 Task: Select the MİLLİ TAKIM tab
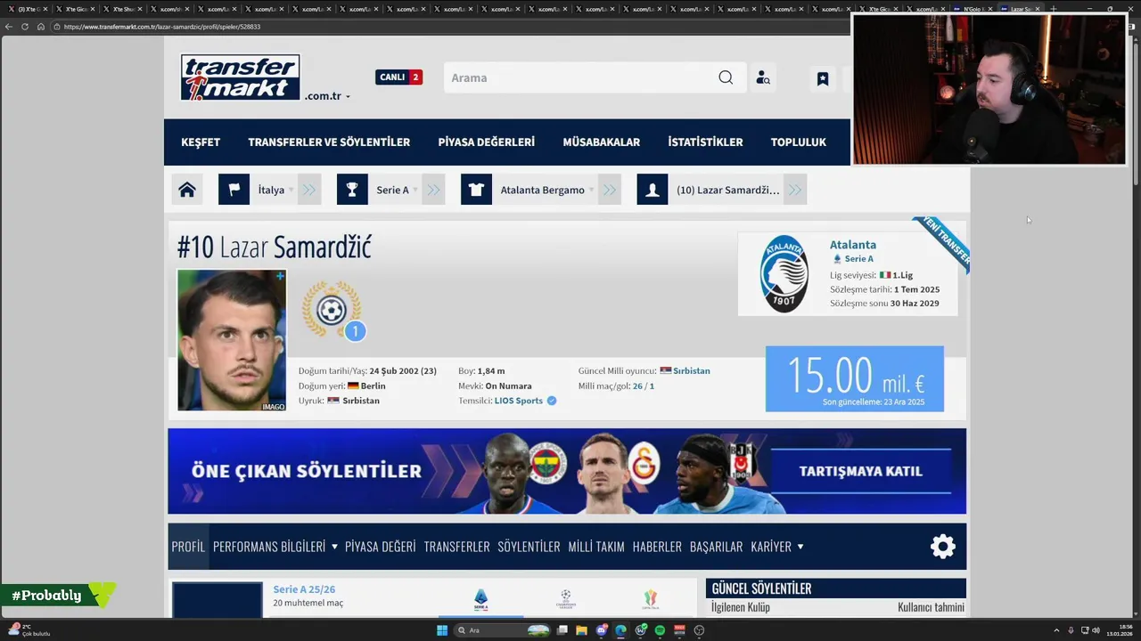(x=596, y=547)
